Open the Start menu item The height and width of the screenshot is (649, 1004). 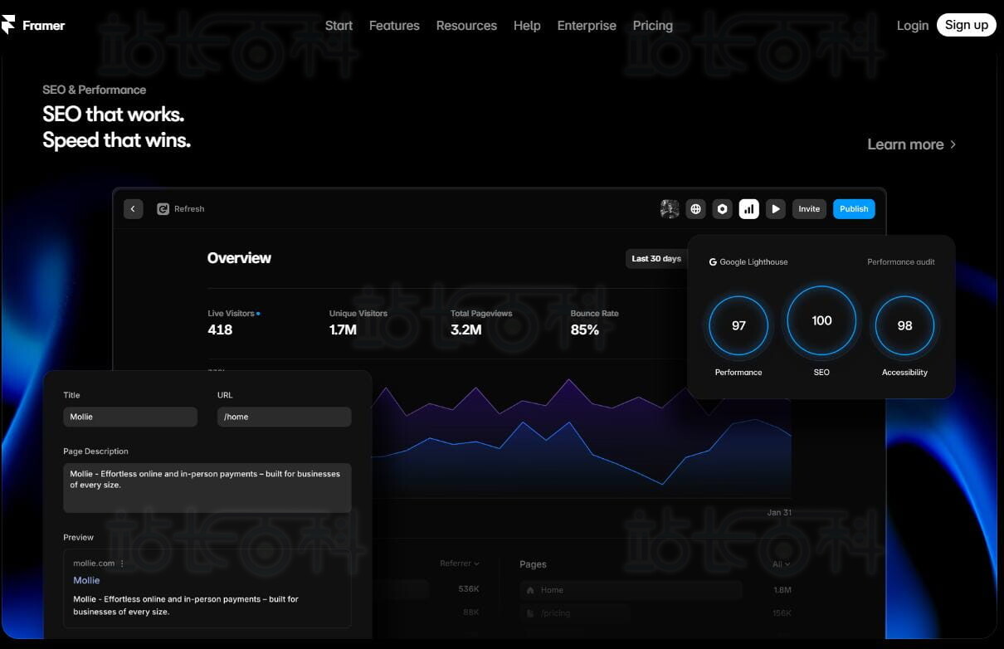[339, 26]
